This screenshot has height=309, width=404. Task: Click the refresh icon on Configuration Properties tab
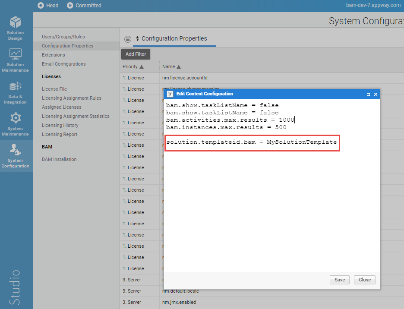(138, 39)
